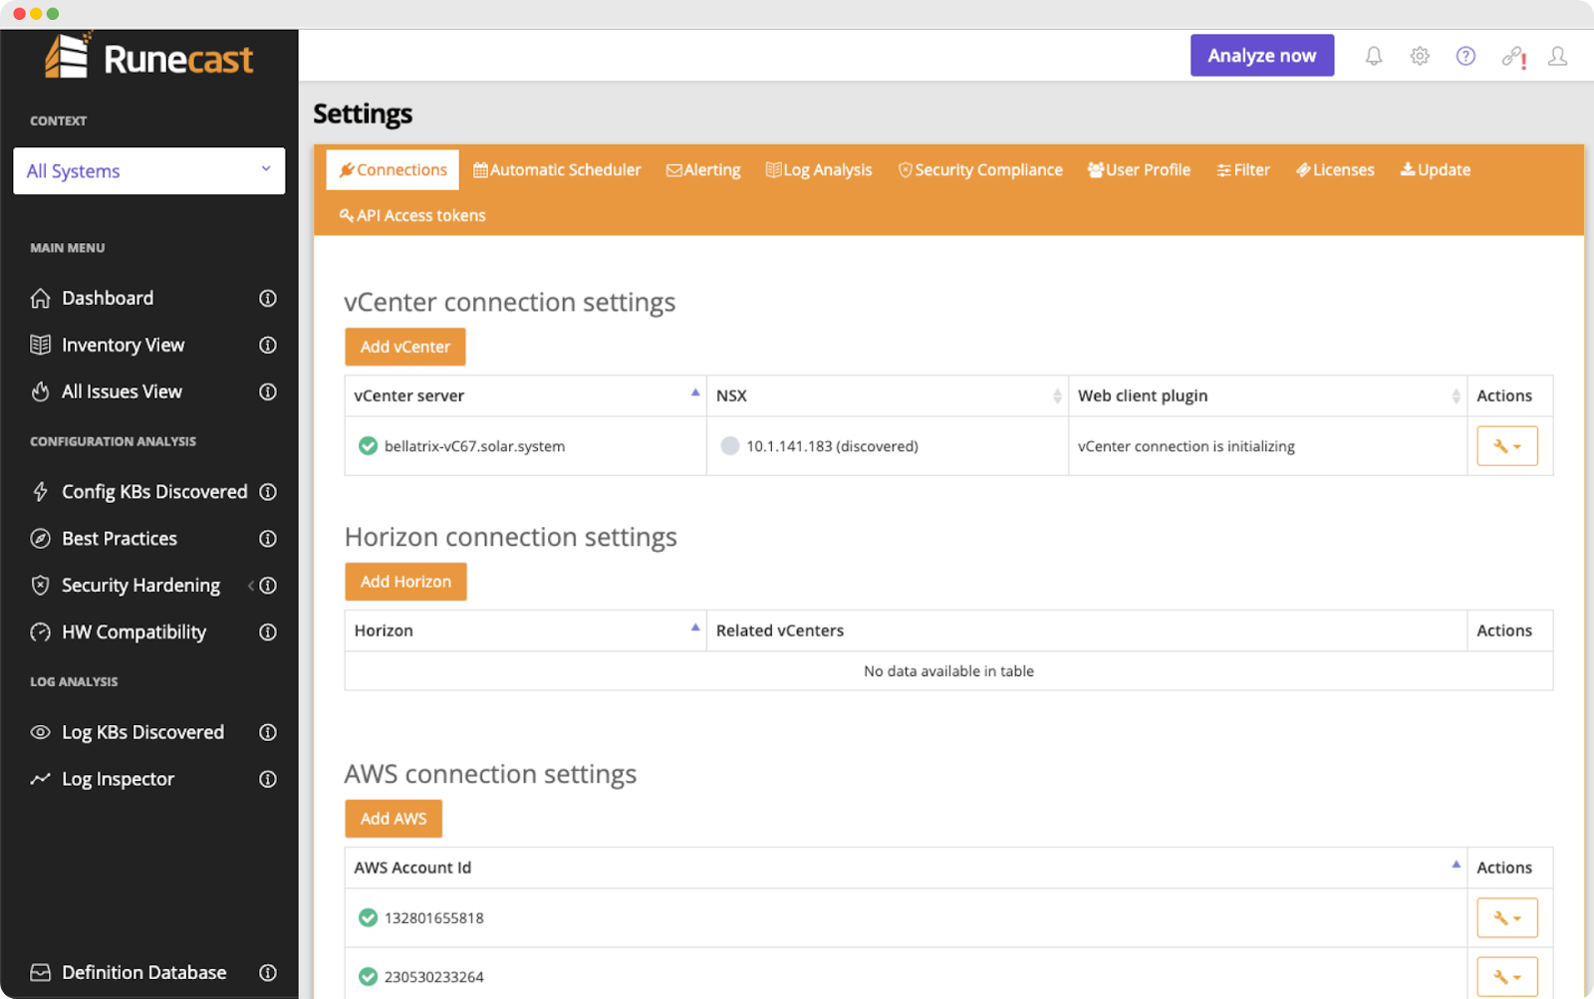Open All Issues View info icon
Image resolution: width=1594 pixels, height=999 pixels.
(268, 391)
